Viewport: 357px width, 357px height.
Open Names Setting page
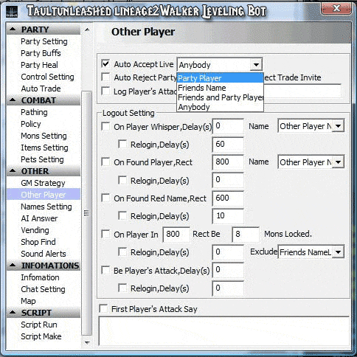pos(46,207)
